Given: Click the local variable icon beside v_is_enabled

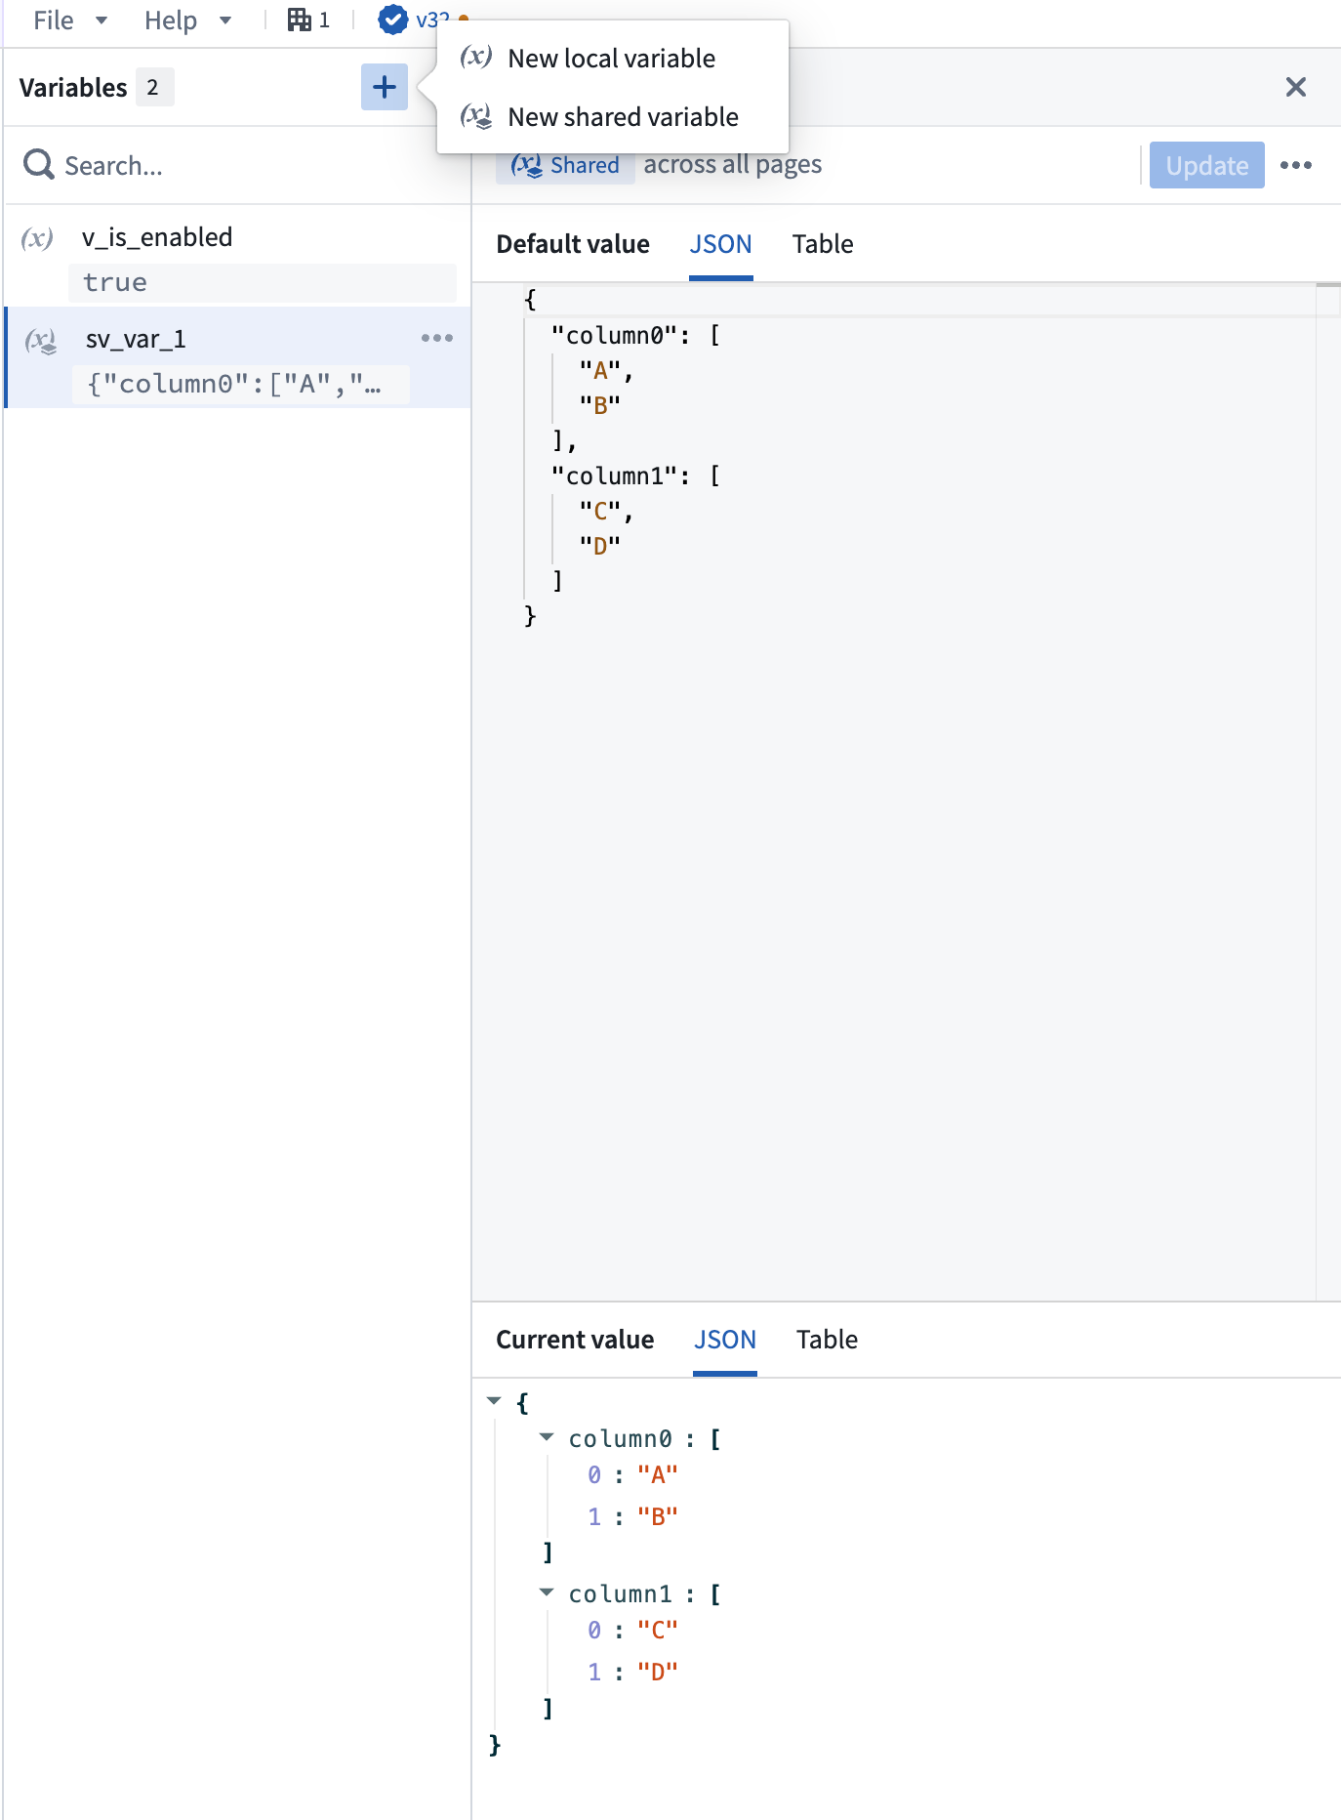Looking at the screenshot, I should tap(37, 237).
